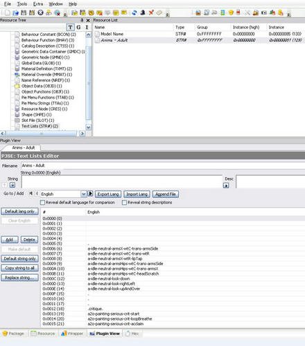This screenshot has height=346, width=305.
Task: Click the New blank page toolbar icon
Action: tap(8, 12)
